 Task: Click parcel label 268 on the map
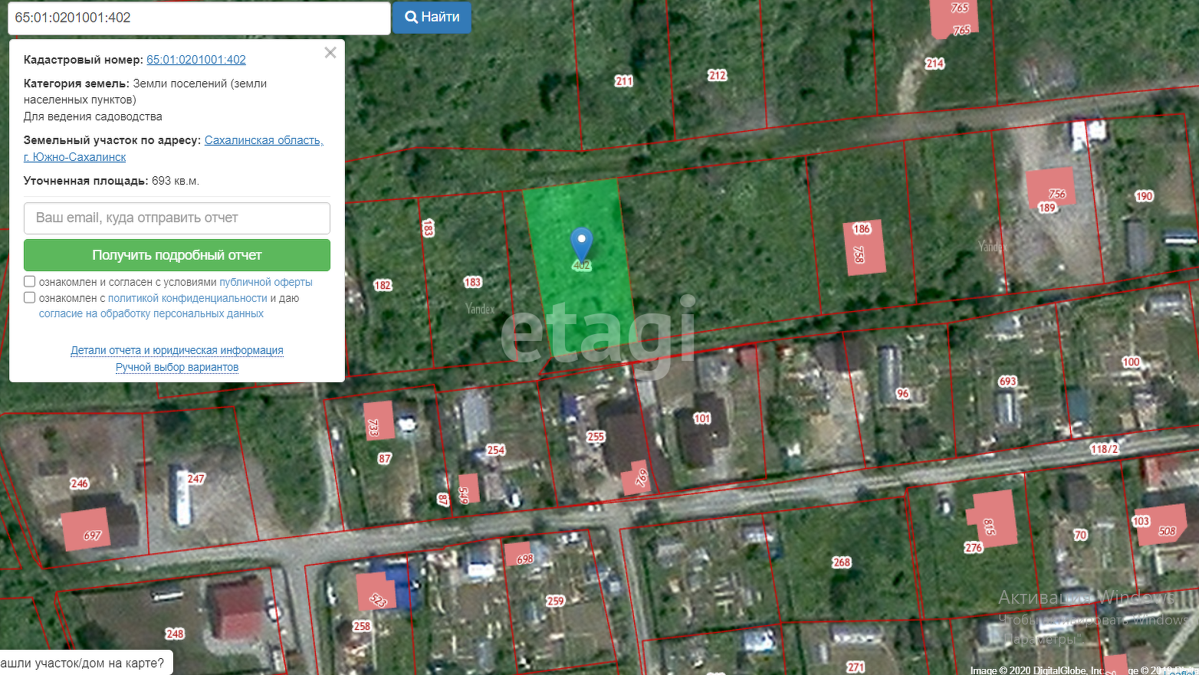[842, 562]
